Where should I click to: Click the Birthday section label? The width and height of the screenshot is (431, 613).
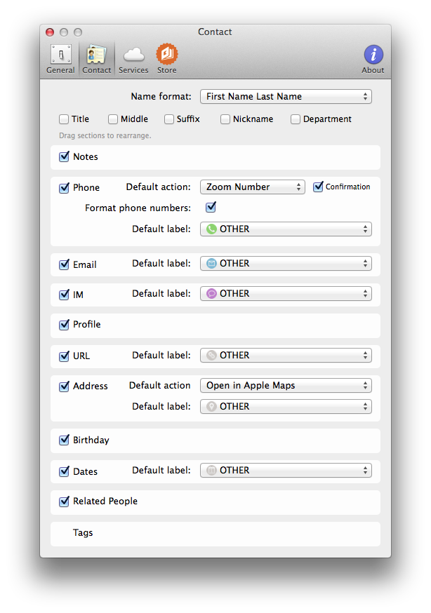tap(91, 440)
